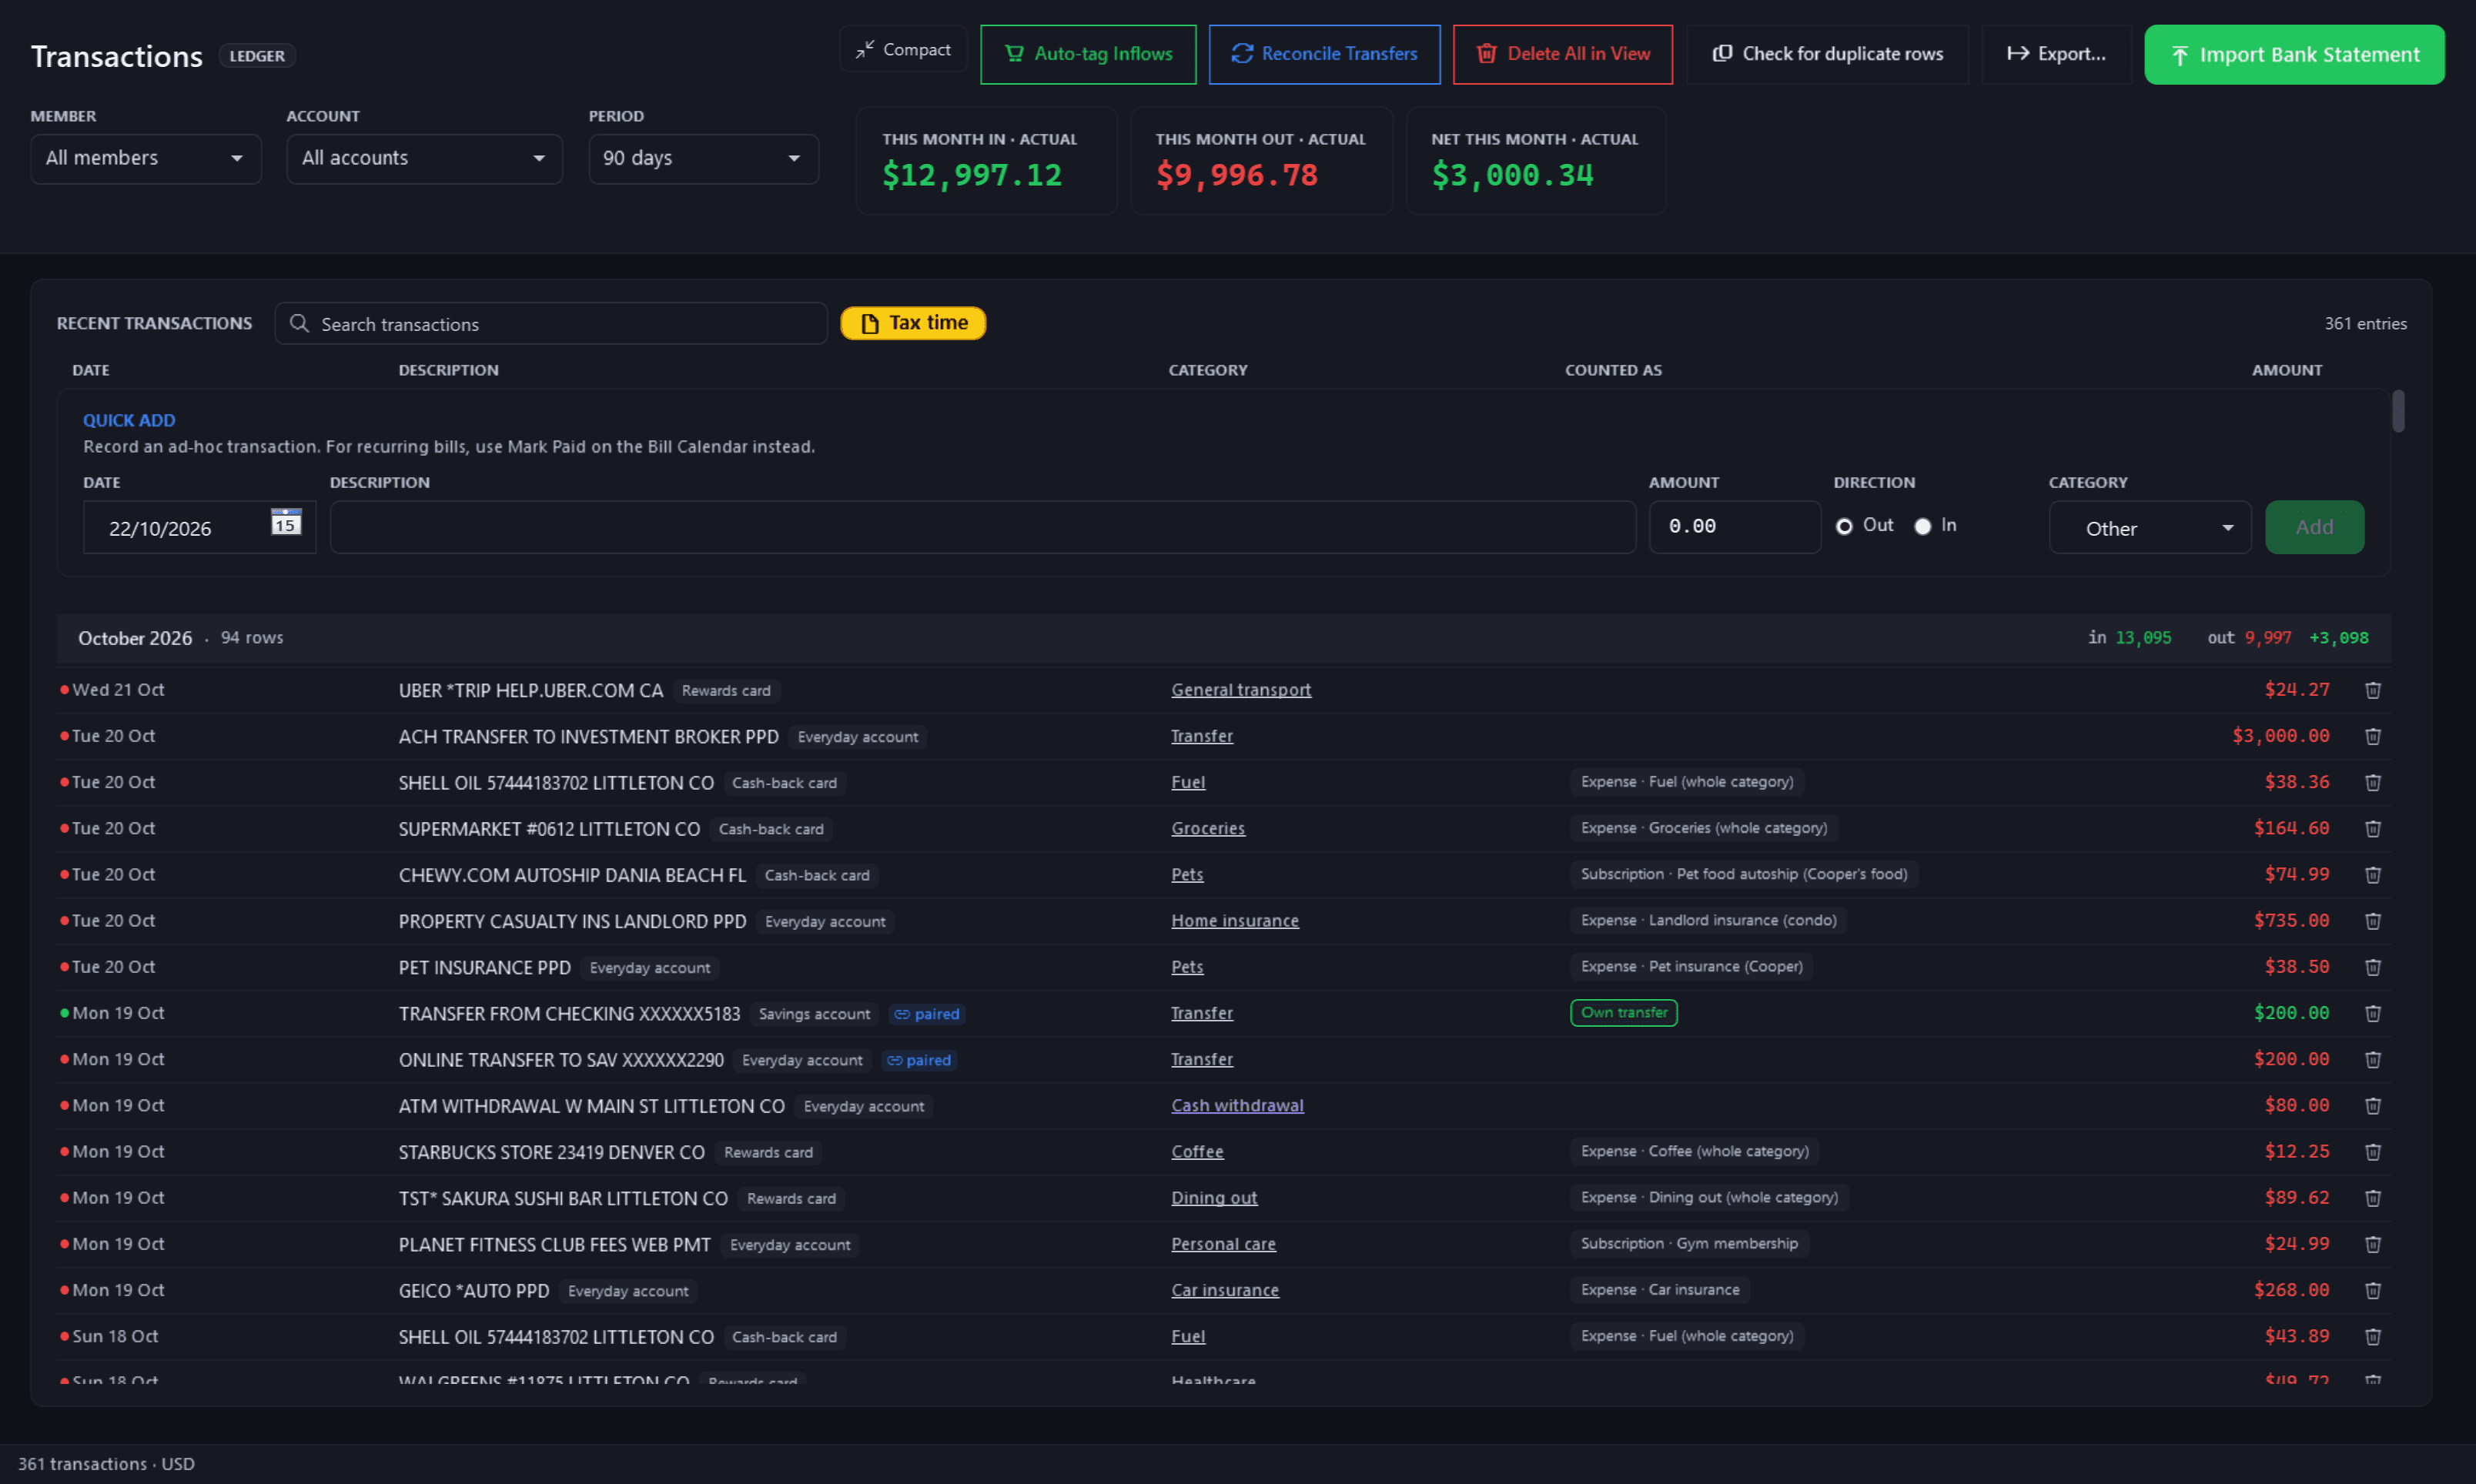
Task: Remove CHEWY.COM AUTOSHIP transaction using trash icon
Action: click(2372, 874)
